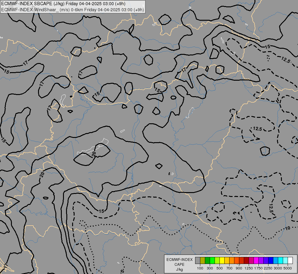298x274 pixels.
Task: Click the 10 contour label on dotted line
Action: [x=288, y=228]
